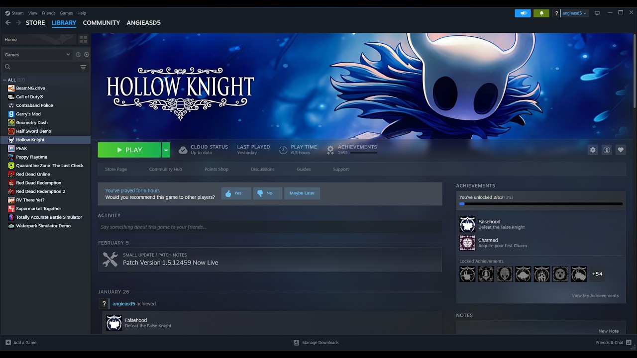The image size is (637, 358).
Task: Open advanced filters icon beside search
Action: click(x=83, y=67)
